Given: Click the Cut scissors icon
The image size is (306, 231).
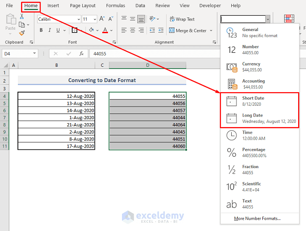Looking at the screenshot, I should point(22,17).
